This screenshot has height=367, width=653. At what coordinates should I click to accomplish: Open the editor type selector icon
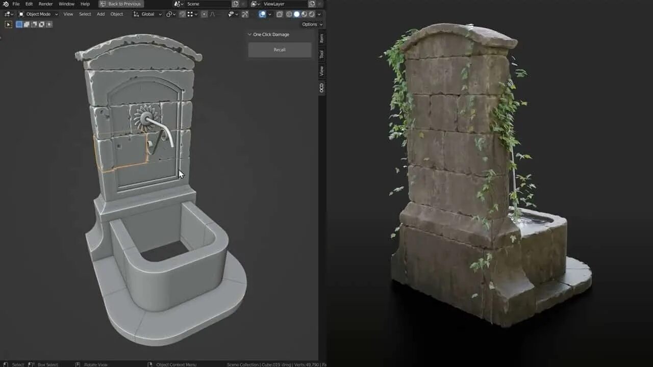point(9,14)
